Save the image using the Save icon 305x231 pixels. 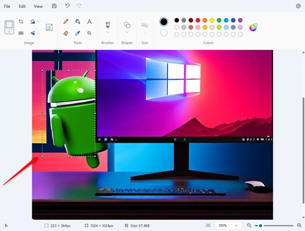54,6
